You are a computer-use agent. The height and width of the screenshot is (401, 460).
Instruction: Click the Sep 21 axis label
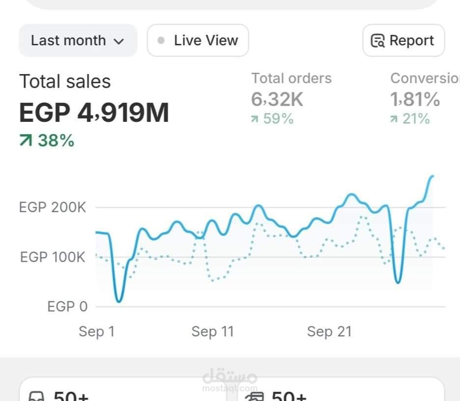329,332
